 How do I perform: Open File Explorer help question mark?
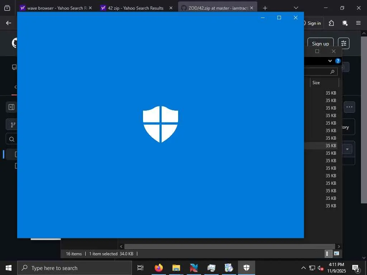[x=338, y=61]
